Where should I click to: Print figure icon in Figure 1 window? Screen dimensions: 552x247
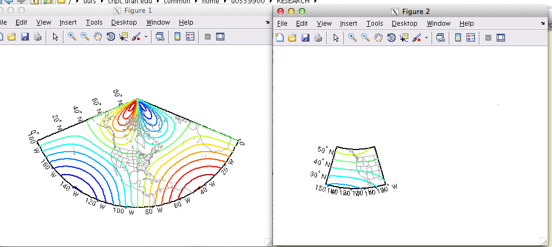pos(38,36)
